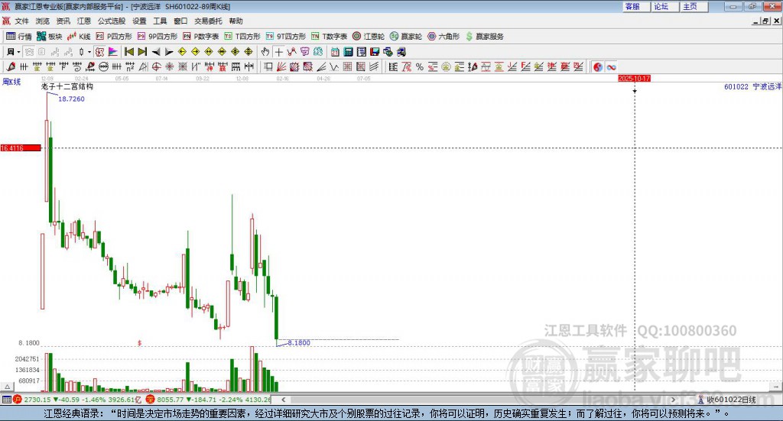Open the T数字表 tool
The image size is (783, 421).
[x=329, y=37]
